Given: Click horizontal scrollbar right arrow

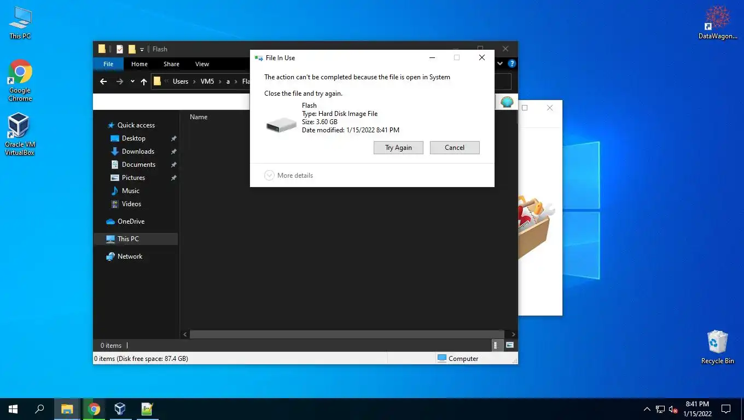Looking at the screenshot, I should coord(513,334).
